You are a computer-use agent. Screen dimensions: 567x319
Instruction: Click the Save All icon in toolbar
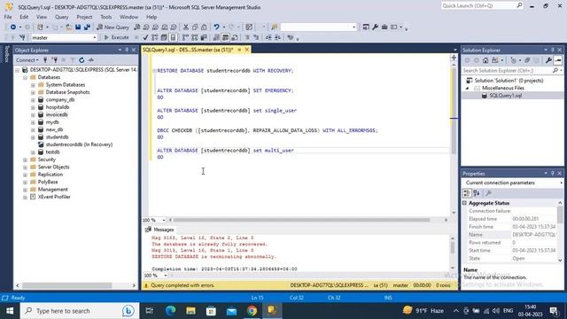point(87,27)
